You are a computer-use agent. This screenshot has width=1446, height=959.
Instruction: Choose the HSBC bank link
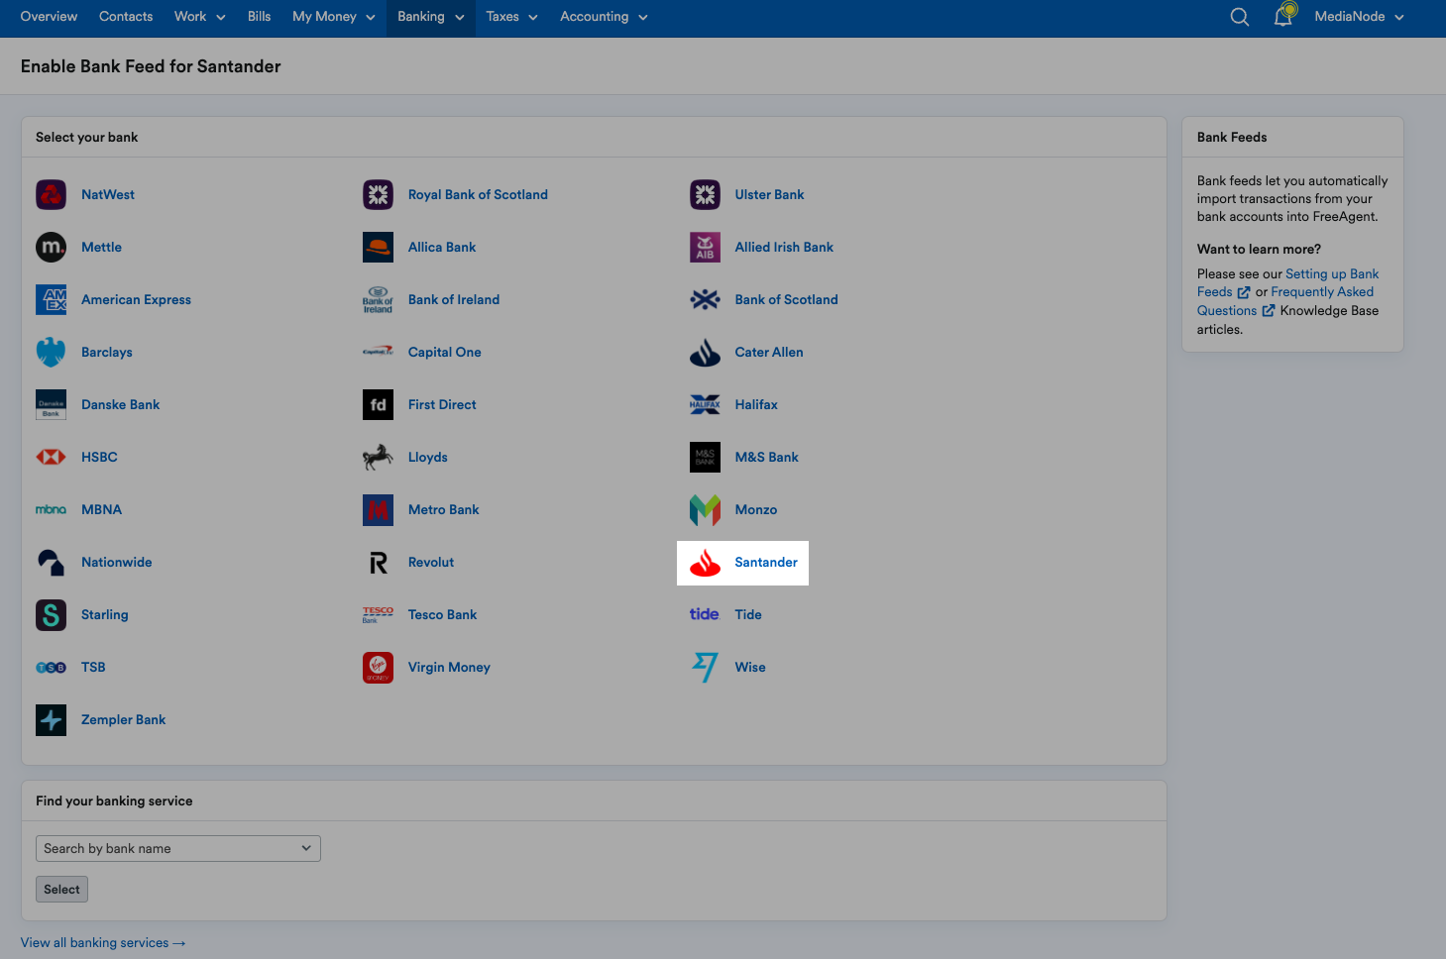[x=99, y=458]
